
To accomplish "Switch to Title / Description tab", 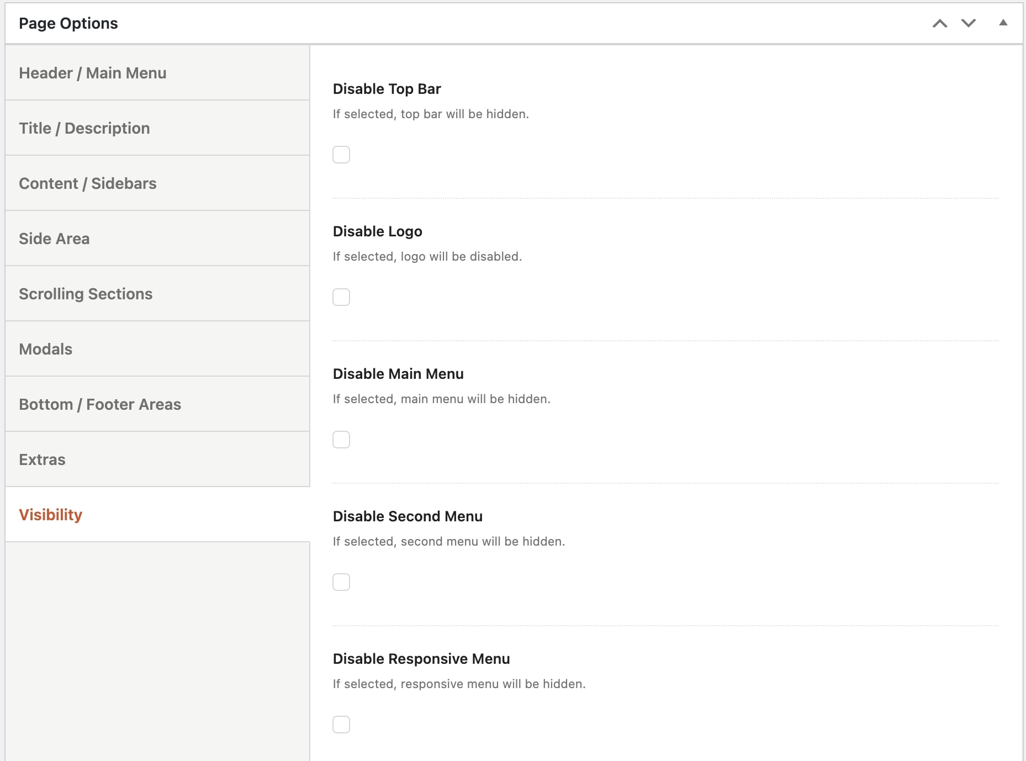I will [x=84, y=128].
